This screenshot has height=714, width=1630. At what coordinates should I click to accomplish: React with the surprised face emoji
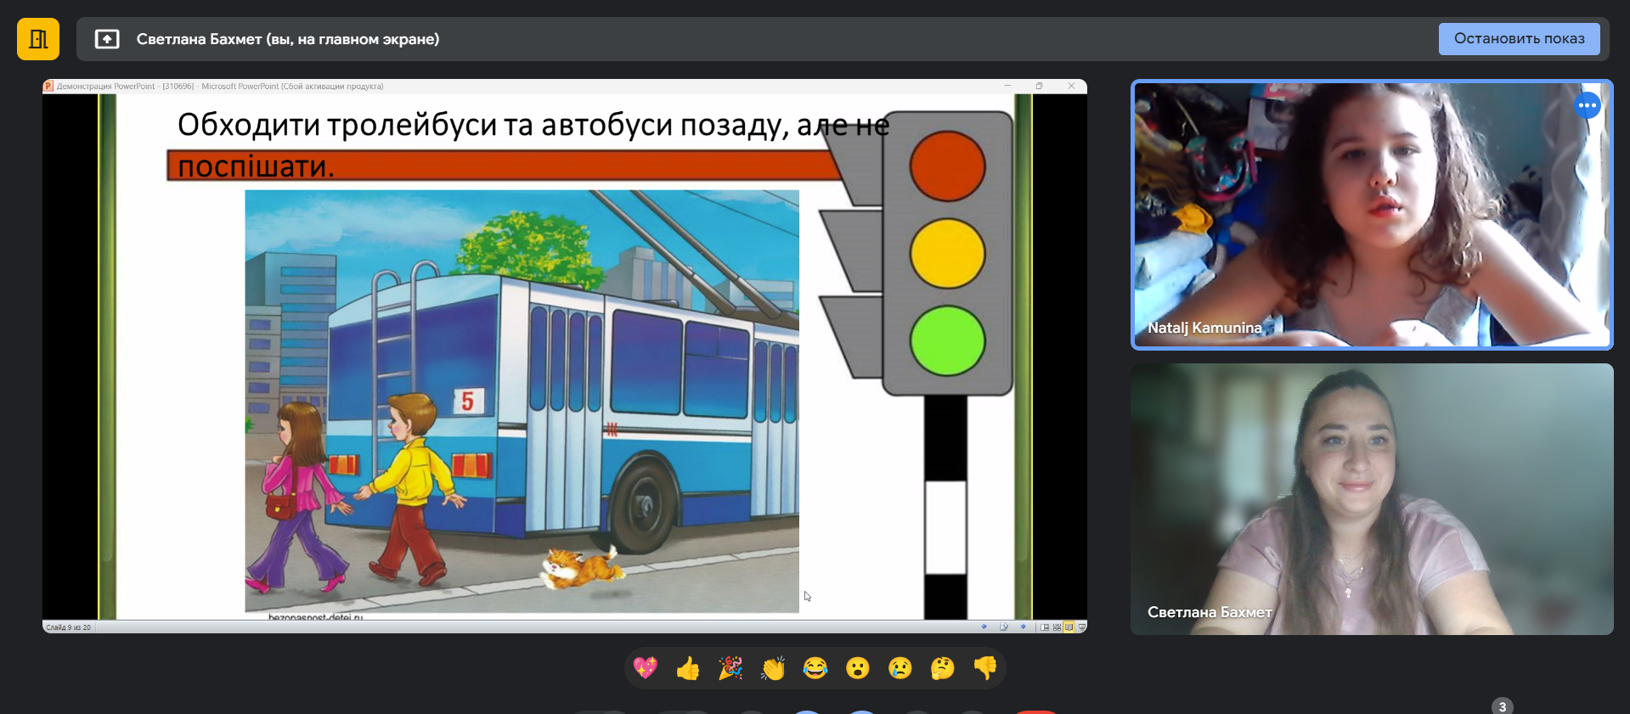(x=858, y=668)
